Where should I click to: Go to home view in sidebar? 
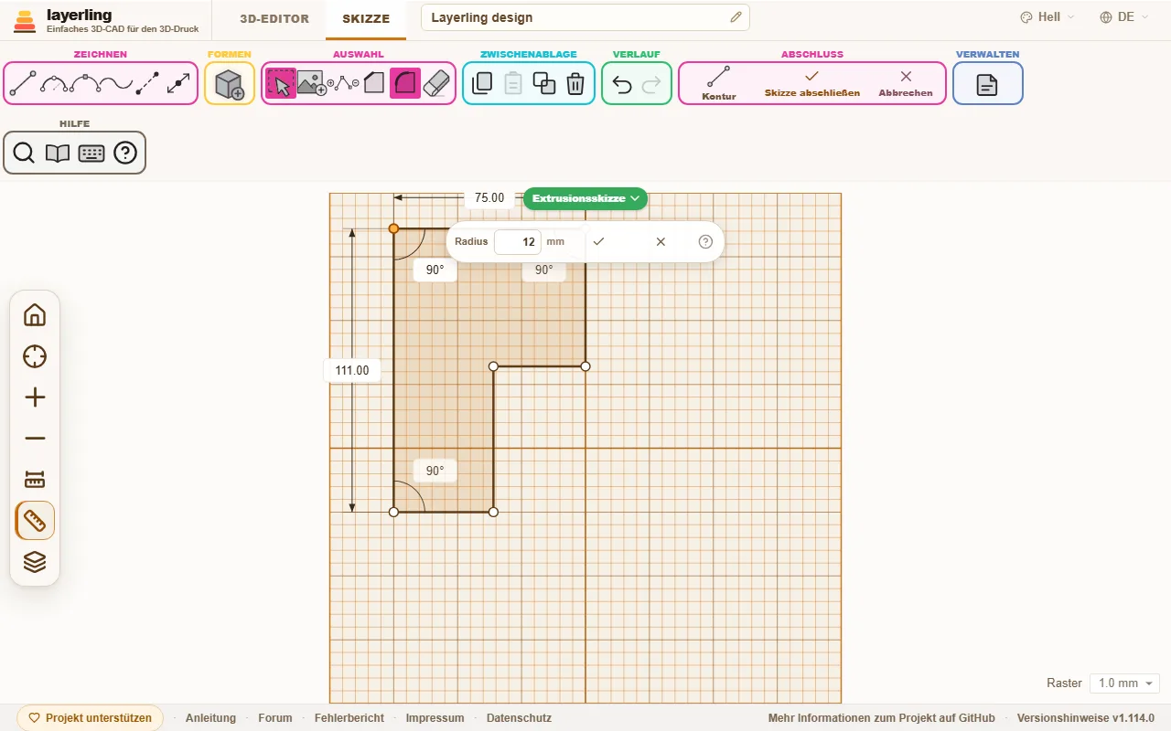[x=35, y=315]
